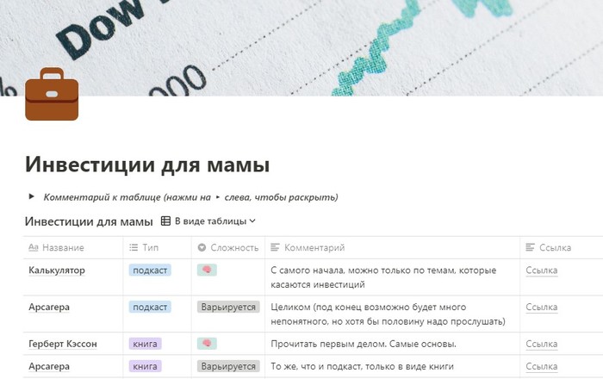603x379 pixels.
Task: Open Ссылка link in Арсагера book row
Action: (542, 366)
